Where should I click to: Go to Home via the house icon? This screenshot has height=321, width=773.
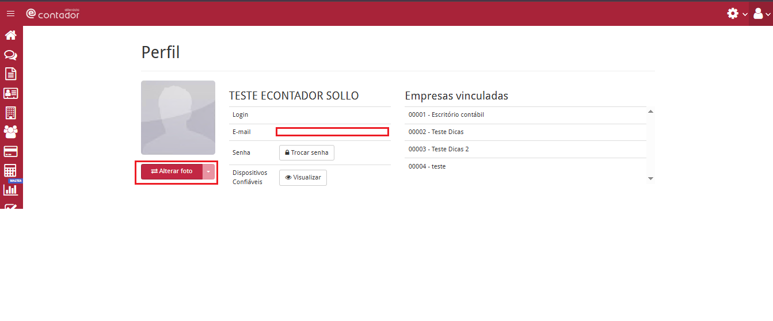(10, 35)
